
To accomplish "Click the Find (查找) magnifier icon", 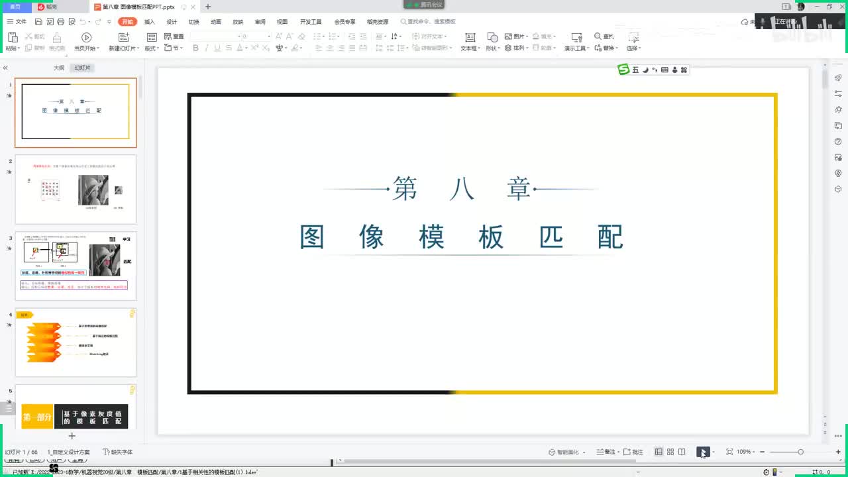I will pyautogui.click(x=598, y=36).
